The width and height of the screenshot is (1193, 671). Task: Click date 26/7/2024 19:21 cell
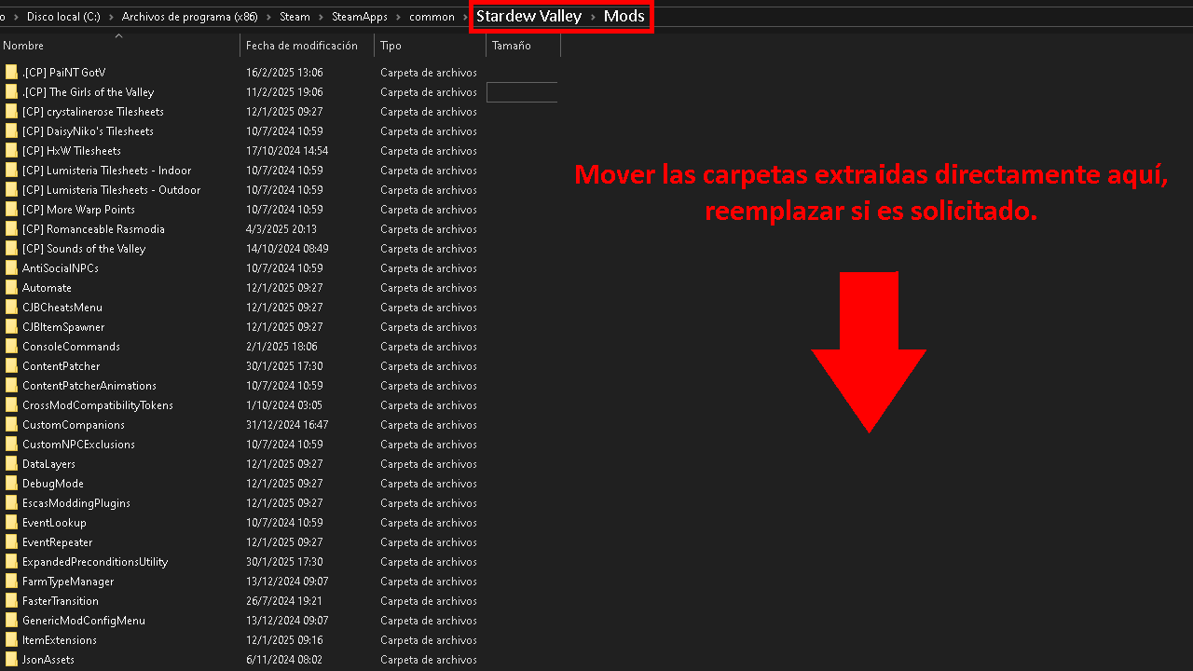point(284,601)
